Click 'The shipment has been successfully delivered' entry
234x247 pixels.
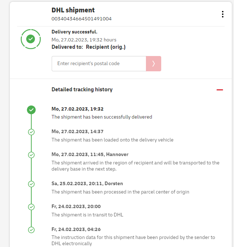click(102, 117)
